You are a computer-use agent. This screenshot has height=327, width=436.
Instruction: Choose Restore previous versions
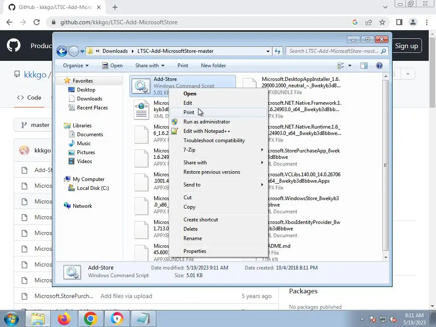(218, 172)
